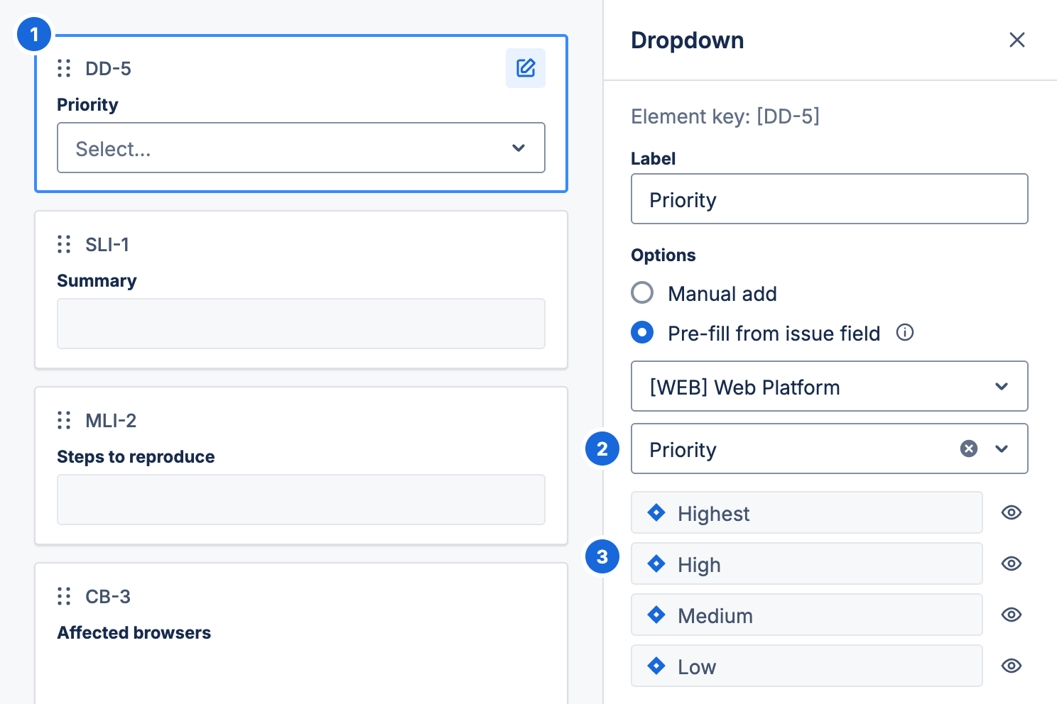This screenshot has width=1057, height=704.
Task: Click the drag handle beside CB-3
Action: coord(64,596)
